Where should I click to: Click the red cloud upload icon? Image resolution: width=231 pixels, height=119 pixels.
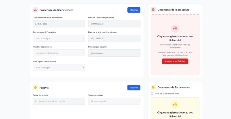click(x=175, y=29)
